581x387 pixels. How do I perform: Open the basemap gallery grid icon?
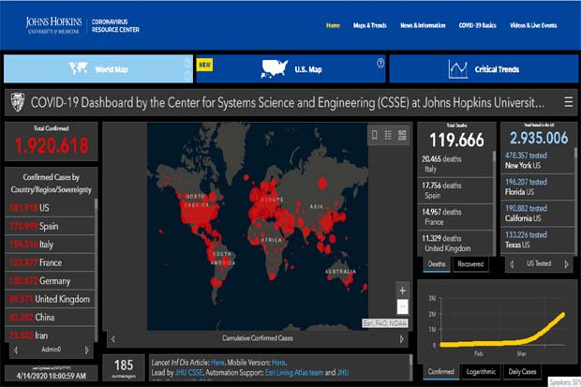[x=402, y=135]
